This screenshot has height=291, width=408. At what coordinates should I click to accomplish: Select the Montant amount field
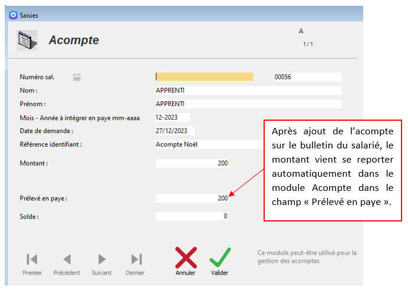pyautogui.click(x=192, y=163)
